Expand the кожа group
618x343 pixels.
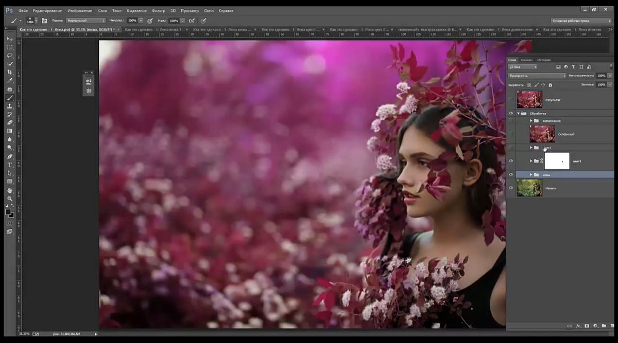click(531, 174)
